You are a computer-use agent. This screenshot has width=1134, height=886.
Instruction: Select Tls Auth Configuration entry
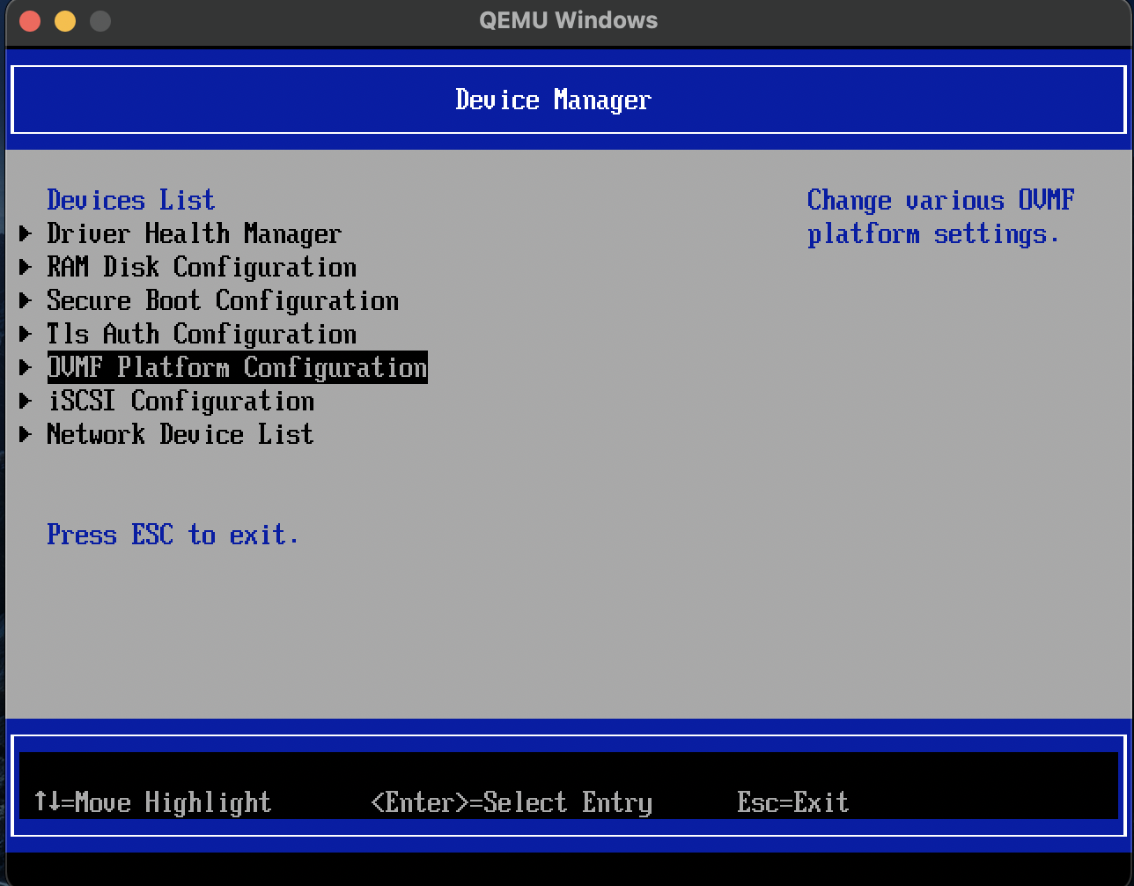pyautogui.click(x=202, y=334)
